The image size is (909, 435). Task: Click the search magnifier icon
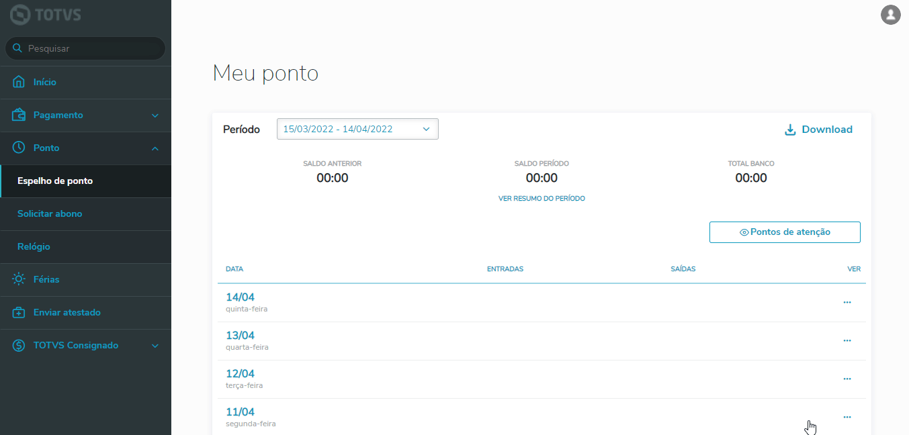[17, 48]
